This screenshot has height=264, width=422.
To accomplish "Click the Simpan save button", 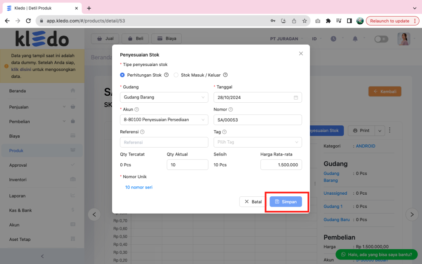I will 286,201.
